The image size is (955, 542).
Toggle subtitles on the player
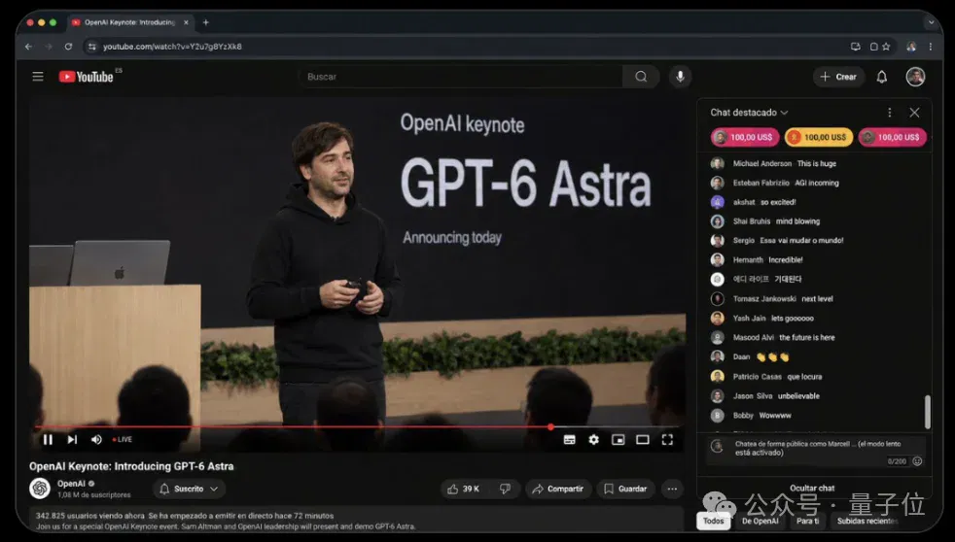tap(570, 440)
